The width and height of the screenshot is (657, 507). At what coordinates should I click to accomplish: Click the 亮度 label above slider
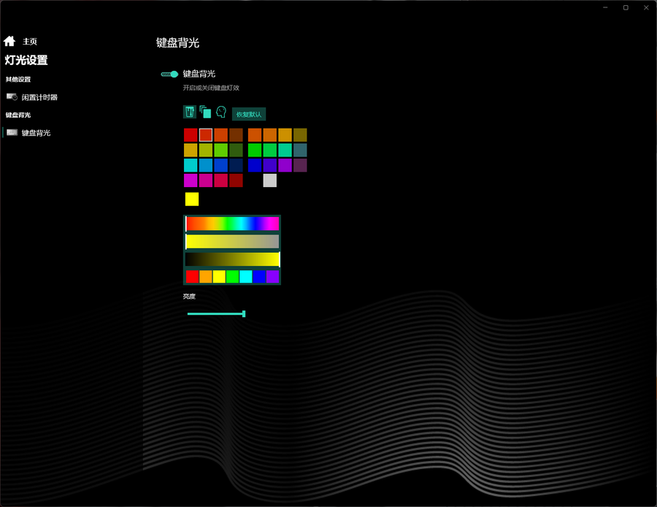coord(189,297)
